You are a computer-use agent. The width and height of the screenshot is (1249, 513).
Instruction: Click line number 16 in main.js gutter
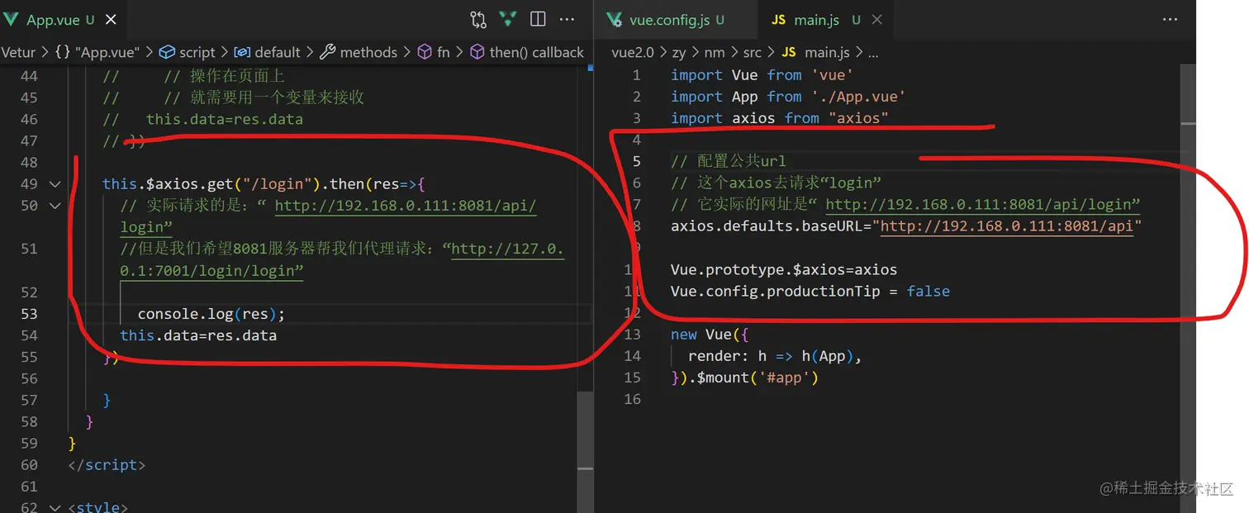pyautogui.click(x=632, y=399)
